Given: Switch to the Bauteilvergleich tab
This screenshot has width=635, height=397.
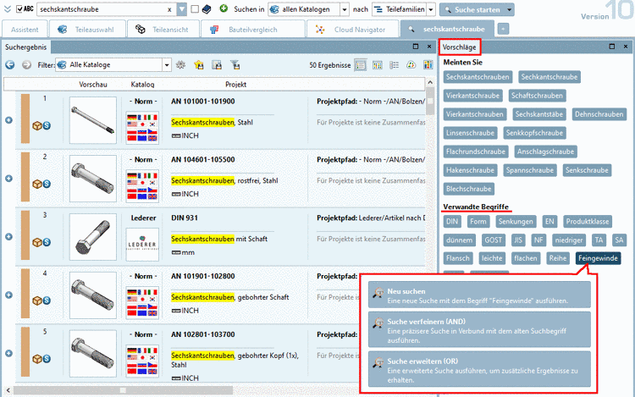Looking at the screenshot, I should coord(252,30).
